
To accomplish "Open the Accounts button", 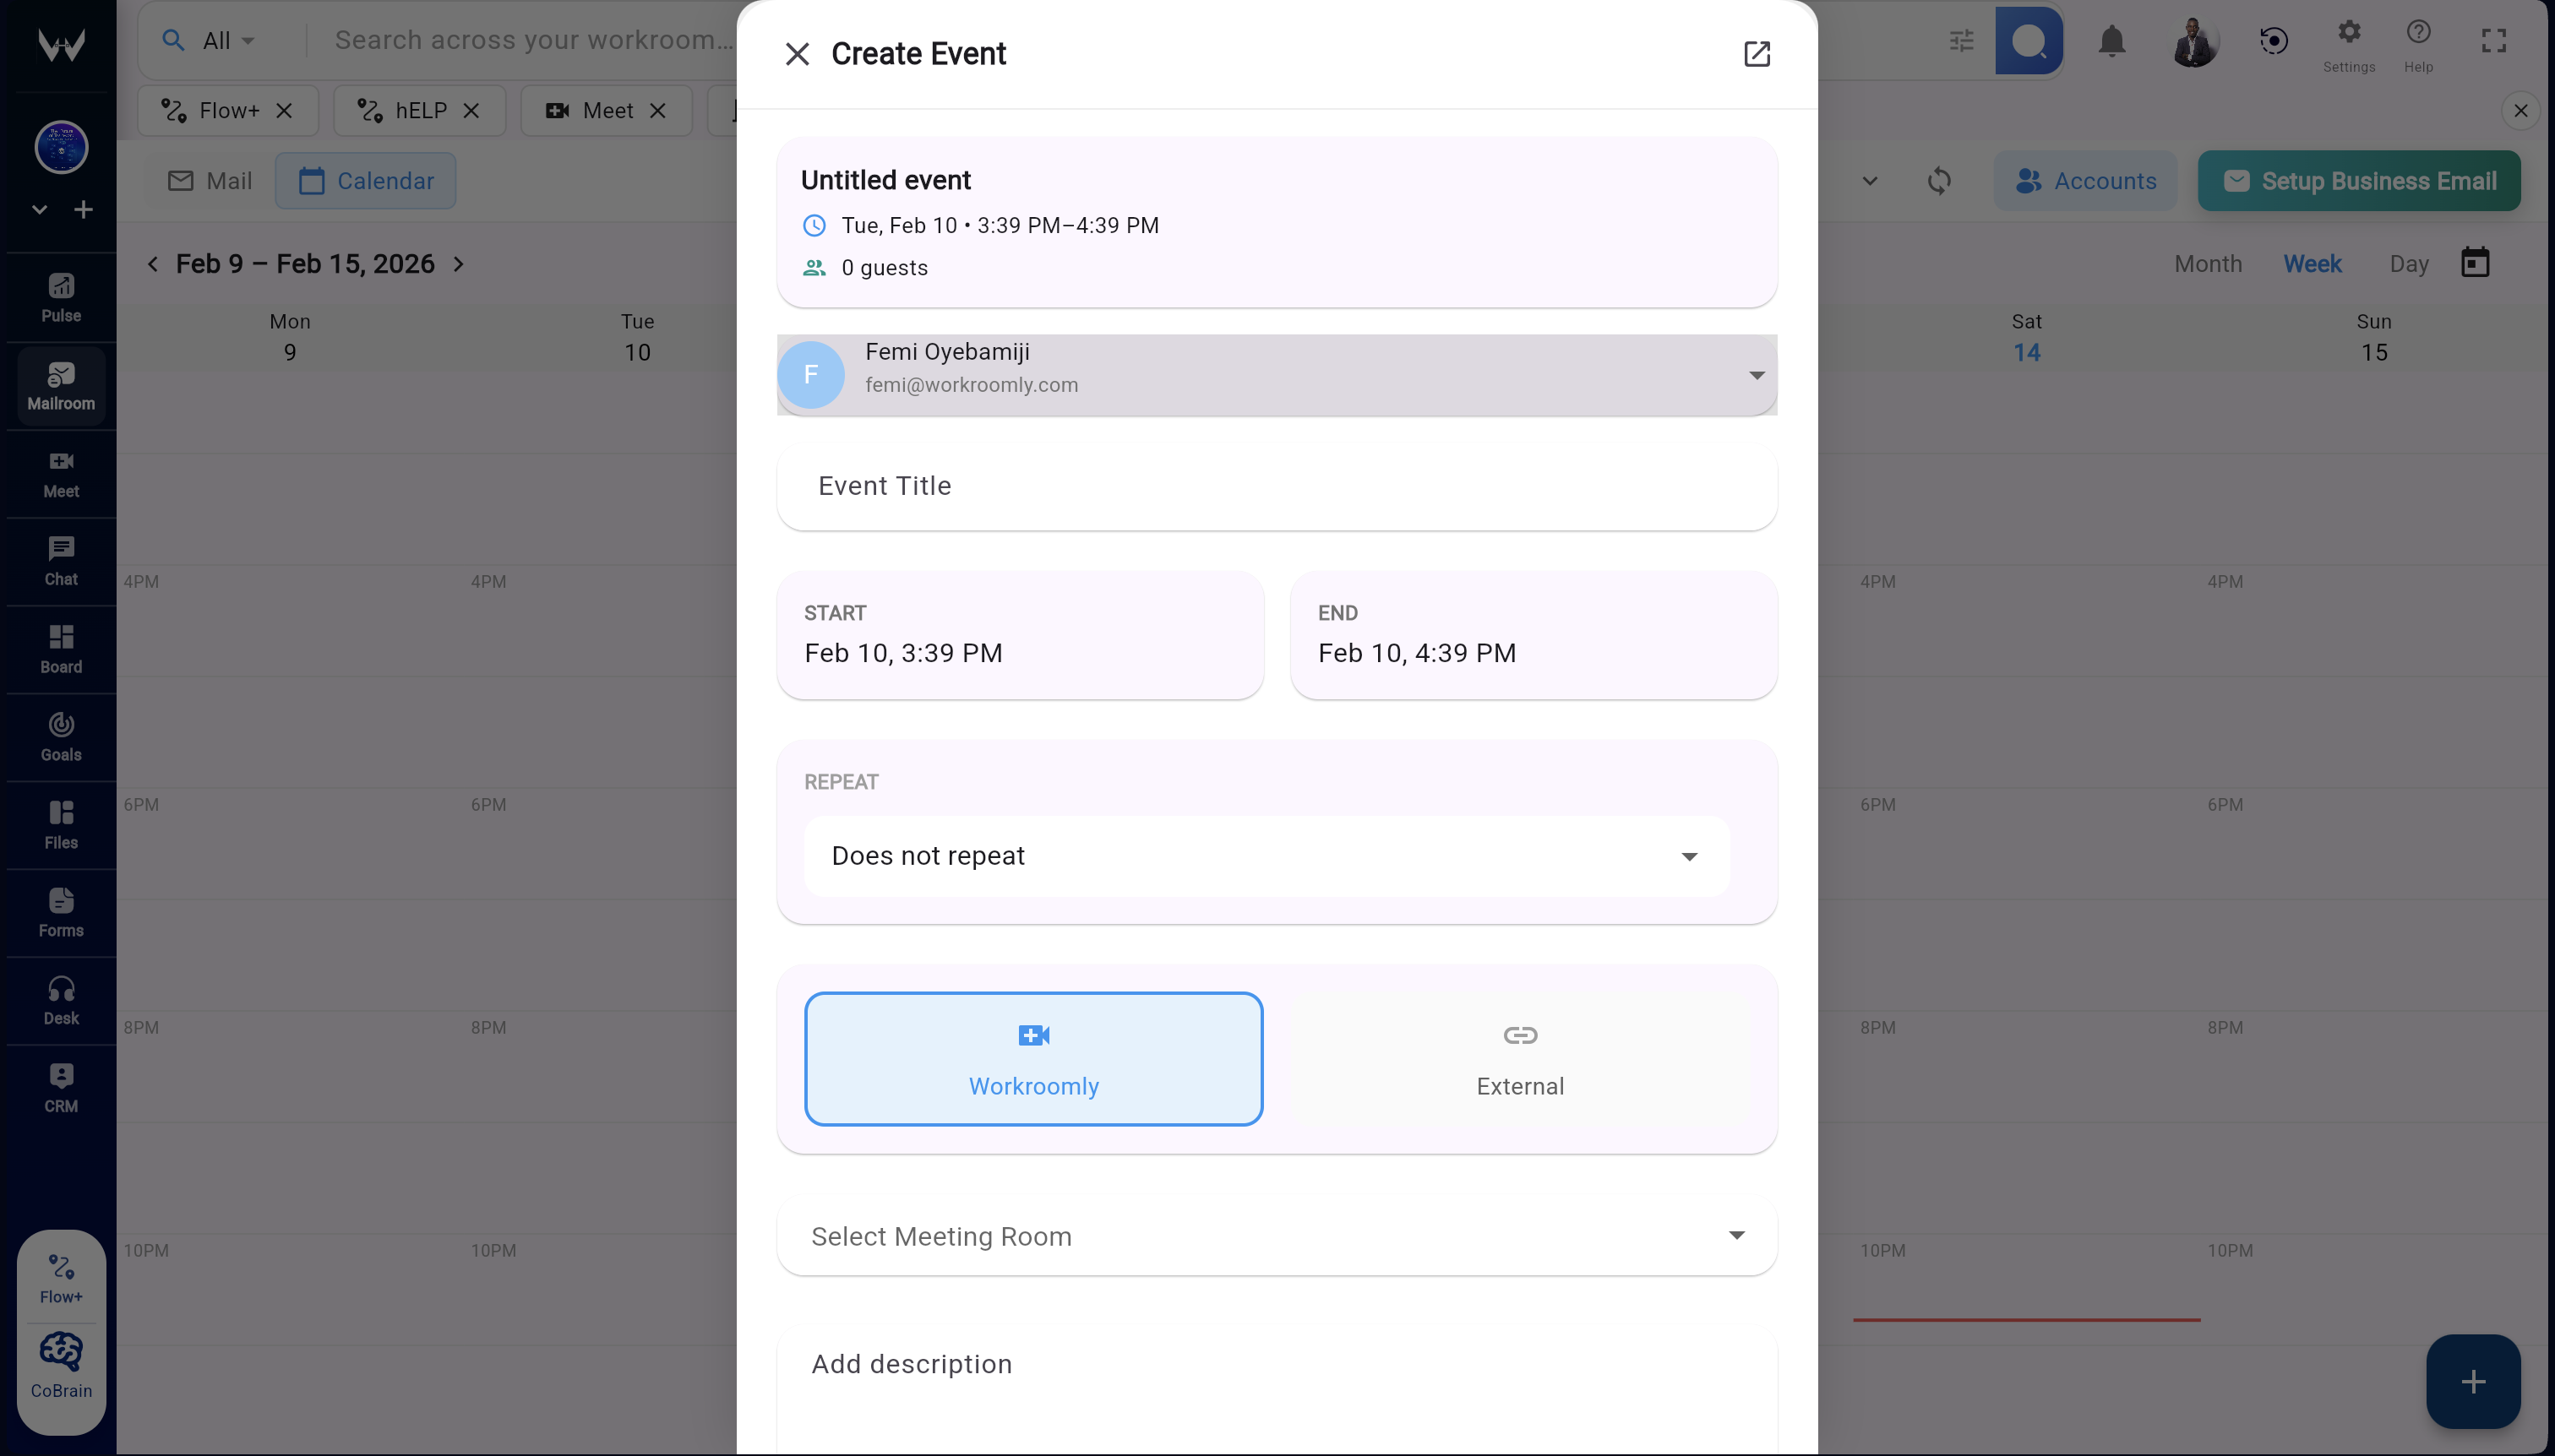I will (x=2086, y=181).
